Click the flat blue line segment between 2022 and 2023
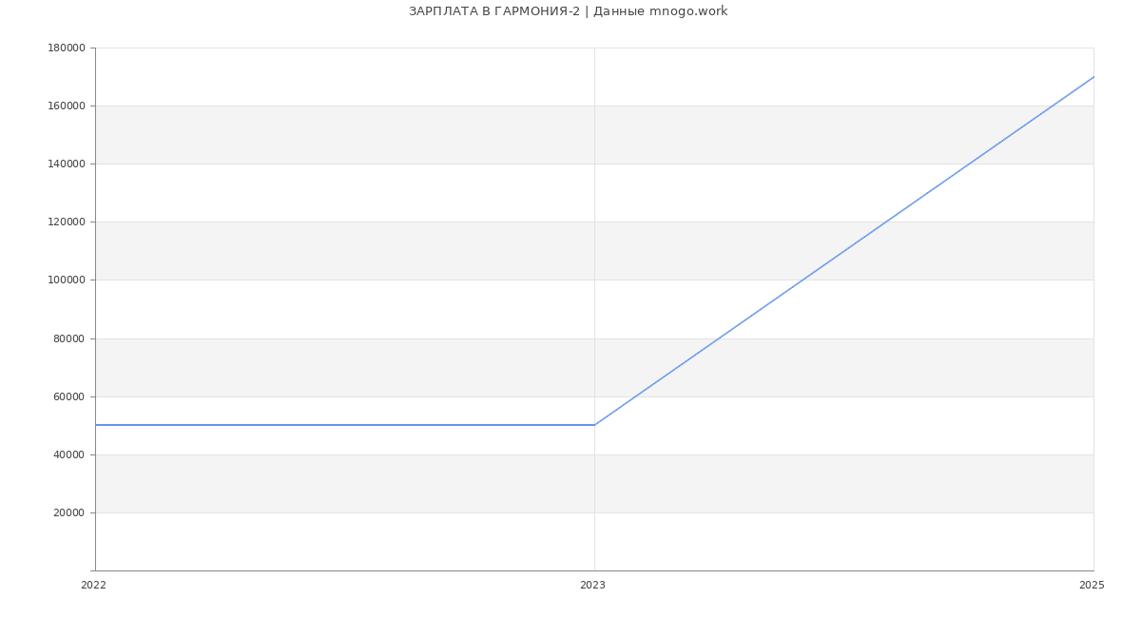 pyautogui.click(x=345, y=425)
